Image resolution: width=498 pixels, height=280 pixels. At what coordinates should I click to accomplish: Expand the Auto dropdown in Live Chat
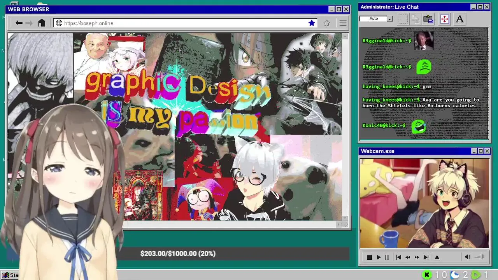pyautogui.click(x=390, y=19)
